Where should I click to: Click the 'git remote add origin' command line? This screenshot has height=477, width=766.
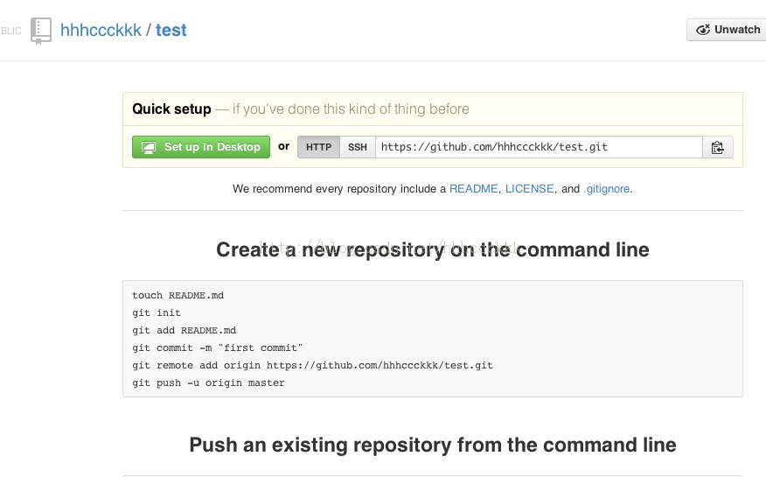[313, 366]
